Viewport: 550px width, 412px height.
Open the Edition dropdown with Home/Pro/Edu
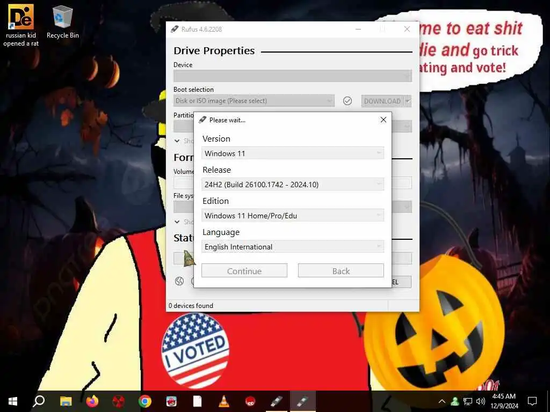(293, 216)
